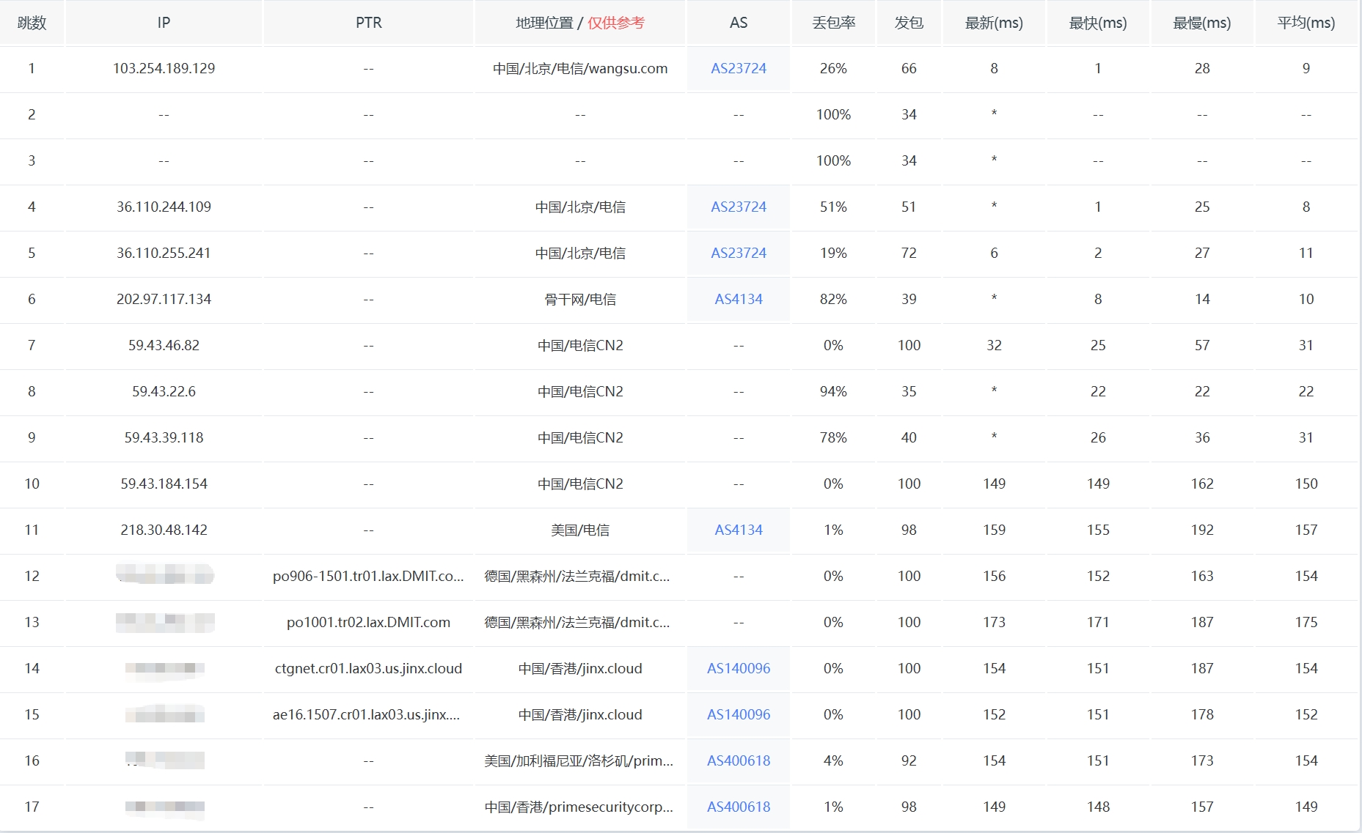Viewport: 1362px width, 833px height.
Task: Click 德国/黑森州/法兰克福 location in hop 12 row
Action: click(x=577, y=576)
